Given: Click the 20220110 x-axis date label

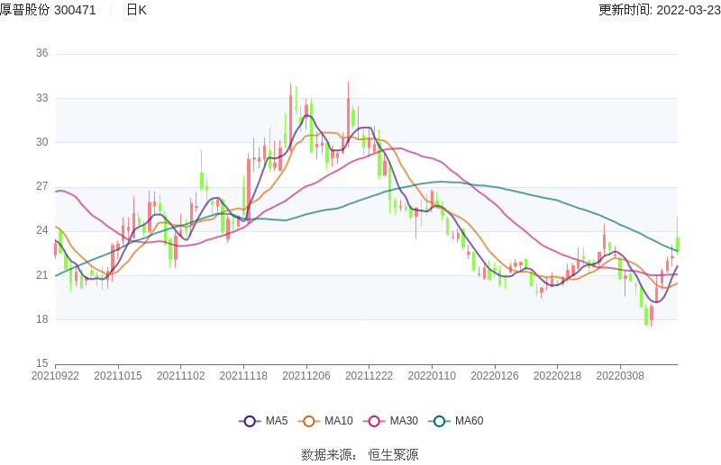Looking at the screenshot, I should point(432,376).
